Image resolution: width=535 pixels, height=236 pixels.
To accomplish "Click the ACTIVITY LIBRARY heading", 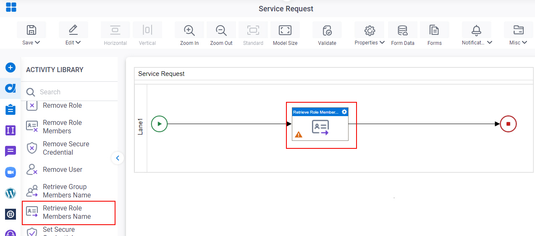I will [55, 70].
